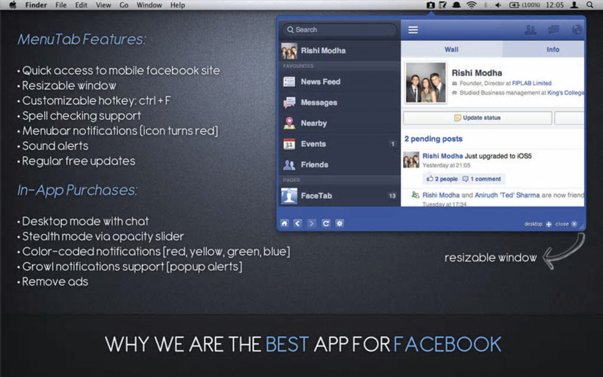Open the FaceTab page in sidebar
This screenshot has height=377, width=603.
coord(339,196)
